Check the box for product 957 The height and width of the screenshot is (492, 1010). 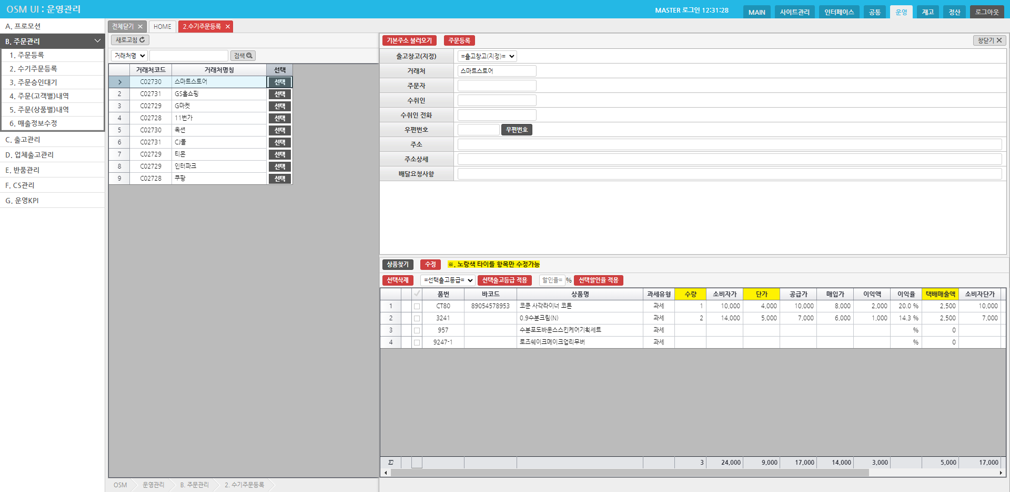point(417,330)
